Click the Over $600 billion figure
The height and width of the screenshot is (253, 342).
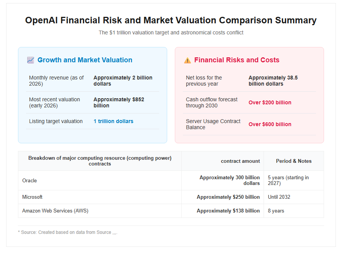pyautogui.click(x=270, y=124)
